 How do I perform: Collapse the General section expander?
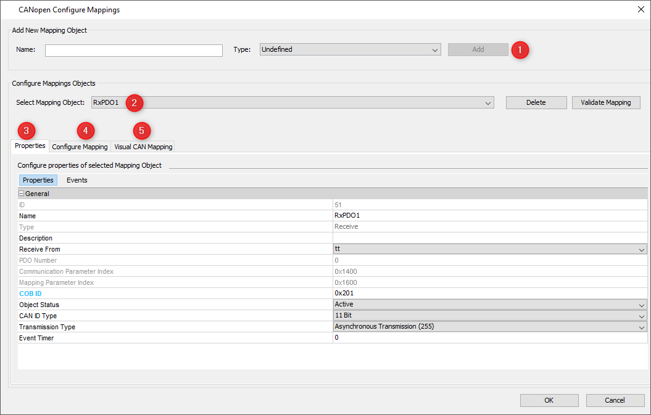[x=22, y=194]
